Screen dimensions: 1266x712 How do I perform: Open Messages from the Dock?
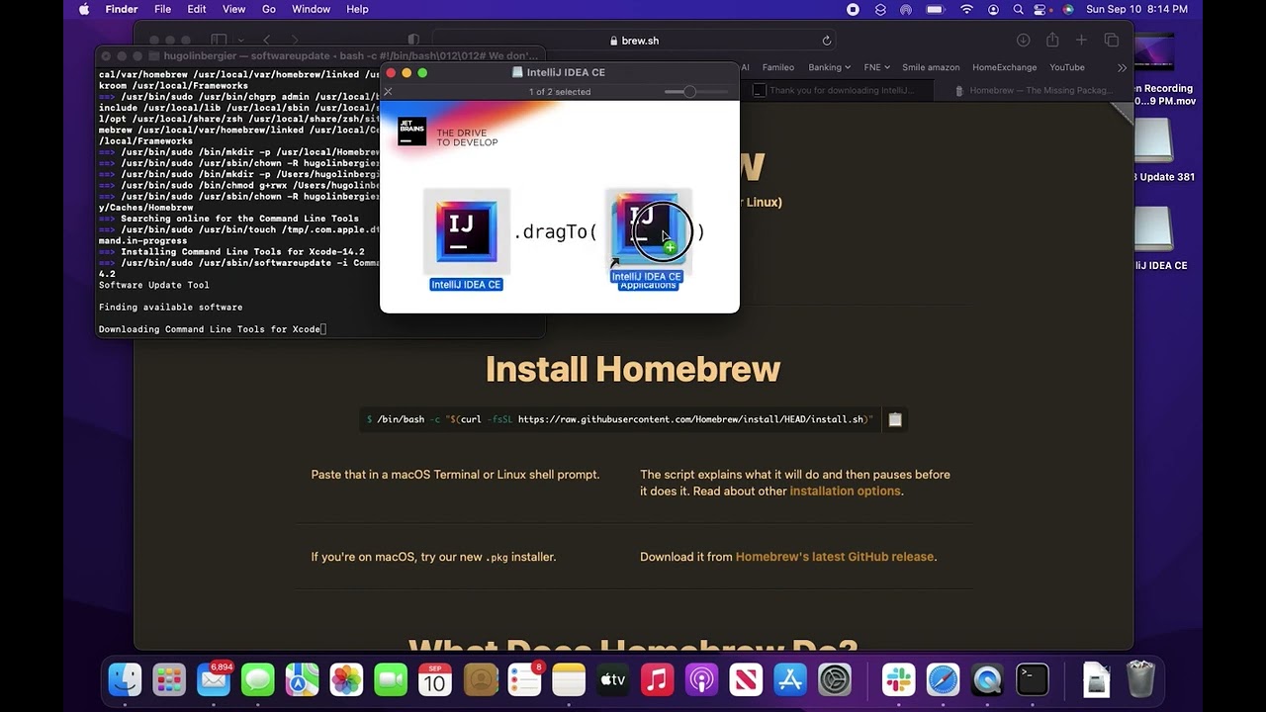tap(258, 679)
